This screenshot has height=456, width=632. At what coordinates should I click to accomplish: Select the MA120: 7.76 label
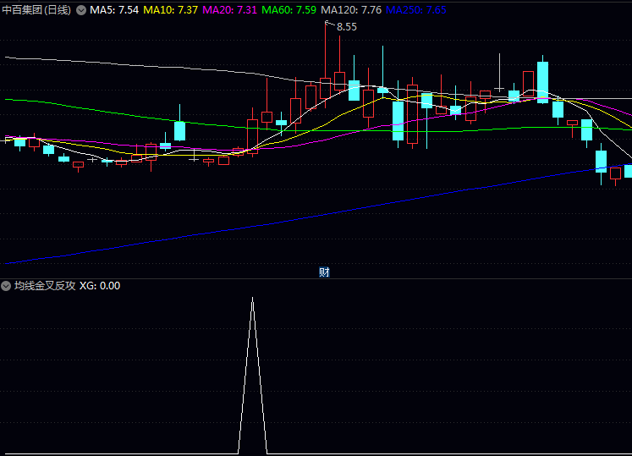click(350, 10)
